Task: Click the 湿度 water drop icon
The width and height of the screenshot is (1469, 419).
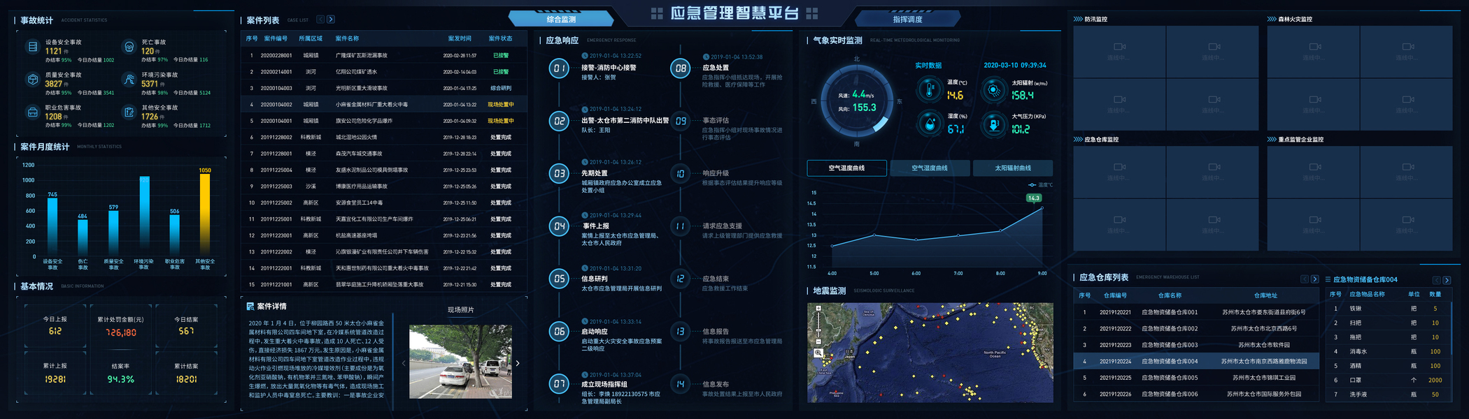Action: [x=929, y=124]
